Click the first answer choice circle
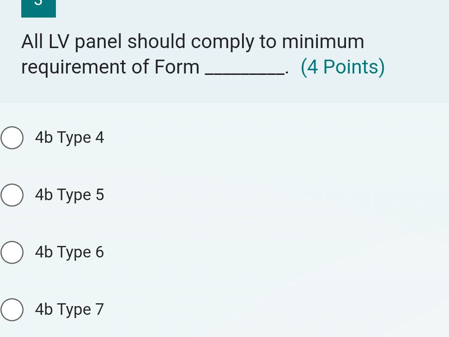 [12, 137]
